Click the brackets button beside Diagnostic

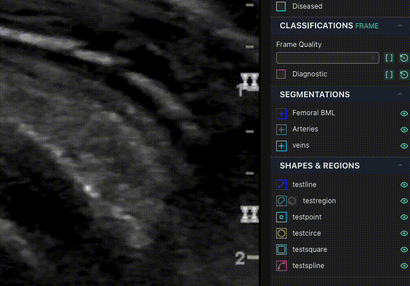[x=389, y=75]
